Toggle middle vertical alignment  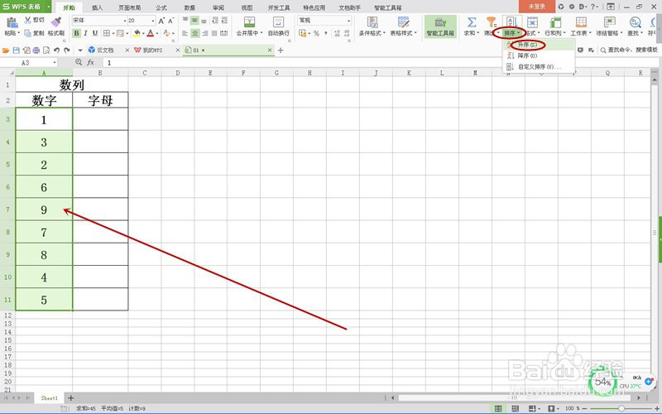194,20
